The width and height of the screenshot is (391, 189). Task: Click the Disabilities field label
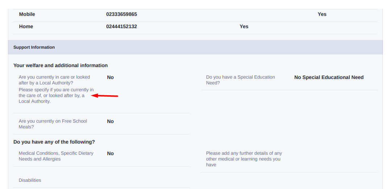[30, 180]
